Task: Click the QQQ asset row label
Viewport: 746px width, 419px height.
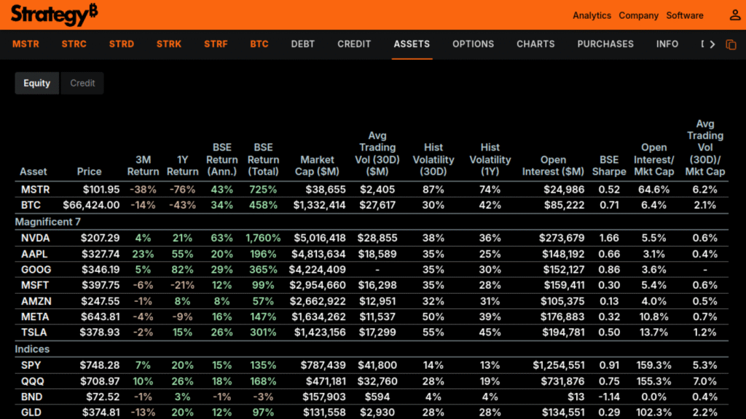Action: [x=32, y=381]
